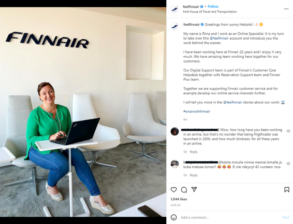This screenshot has height=224, width=293.
Task: Open comments with the speech bubble icon
Action: pos(184,190)
